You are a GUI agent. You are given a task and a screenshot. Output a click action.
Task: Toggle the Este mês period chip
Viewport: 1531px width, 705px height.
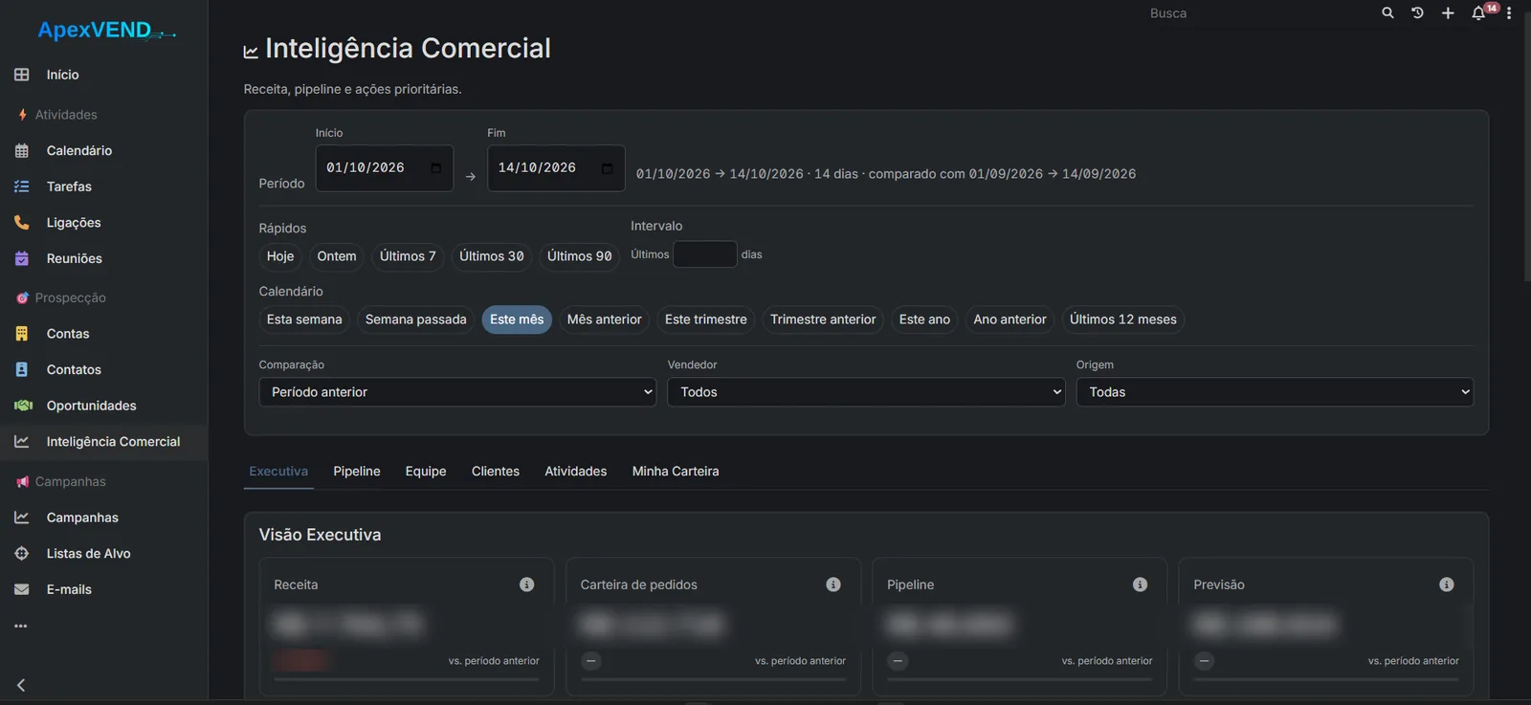pyautogui.click(x=517, y=319)
